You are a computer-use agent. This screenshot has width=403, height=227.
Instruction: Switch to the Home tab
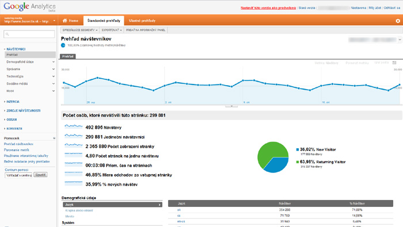coord(70,21)
